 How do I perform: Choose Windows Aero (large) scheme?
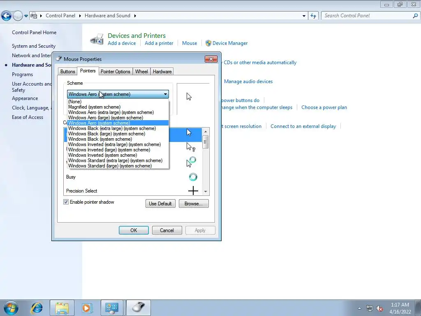tap(118, 118)
